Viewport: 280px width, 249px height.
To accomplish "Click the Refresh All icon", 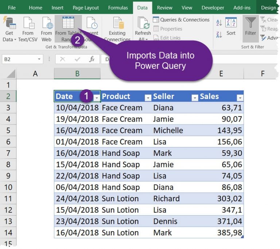I will [x=143, y=23].
